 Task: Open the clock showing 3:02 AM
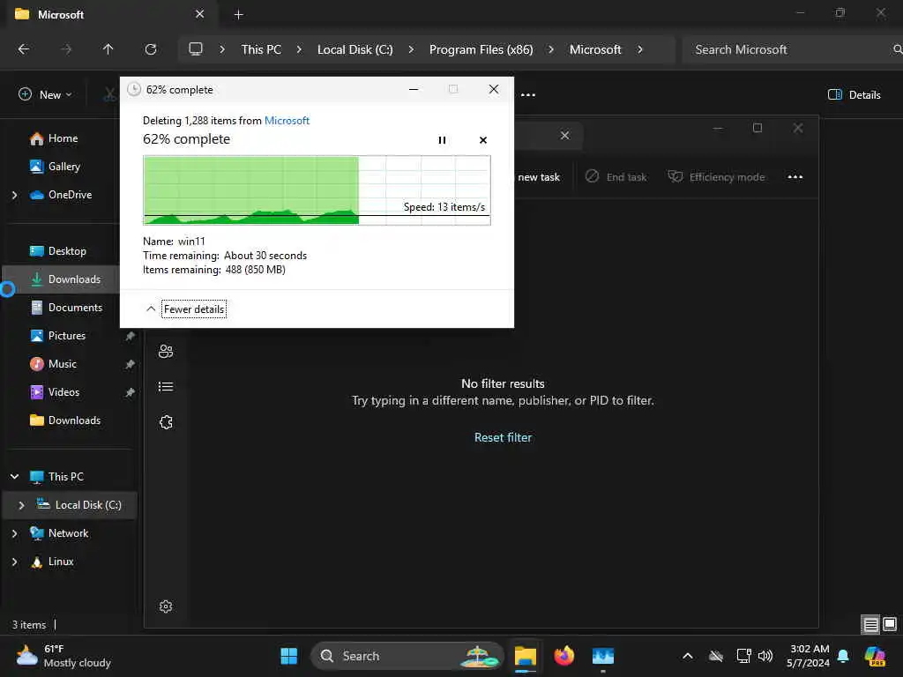(810, 656)
